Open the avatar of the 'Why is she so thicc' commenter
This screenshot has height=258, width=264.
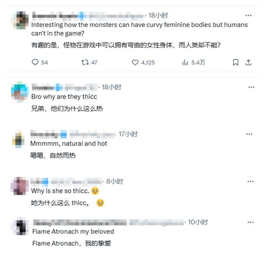[19, 185]
